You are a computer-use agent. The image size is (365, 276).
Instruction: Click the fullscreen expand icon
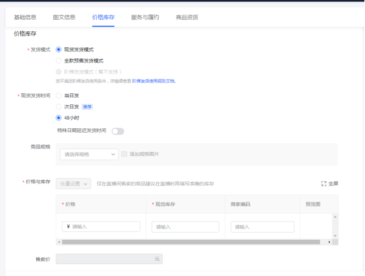pos(323,183)
